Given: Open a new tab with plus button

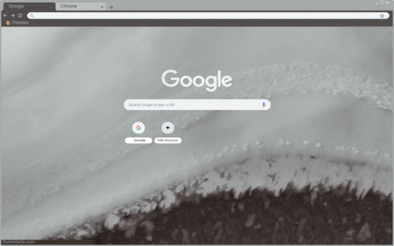Looking at the screenshot, I should [x=111, y=7].
